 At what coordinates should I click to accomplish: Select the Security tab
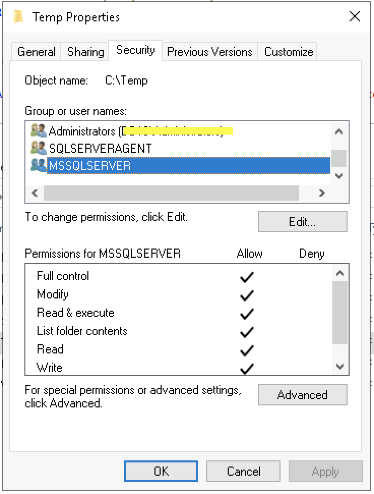(x=135, y=50)
